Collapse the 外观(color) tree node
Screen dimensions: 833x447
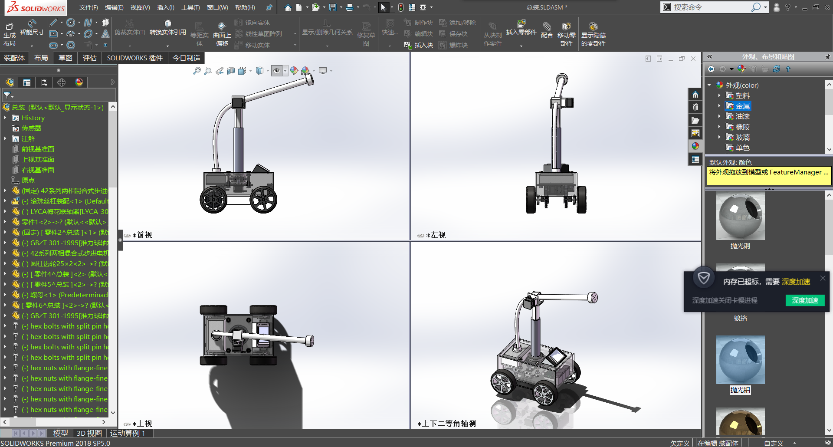[709, 85]
